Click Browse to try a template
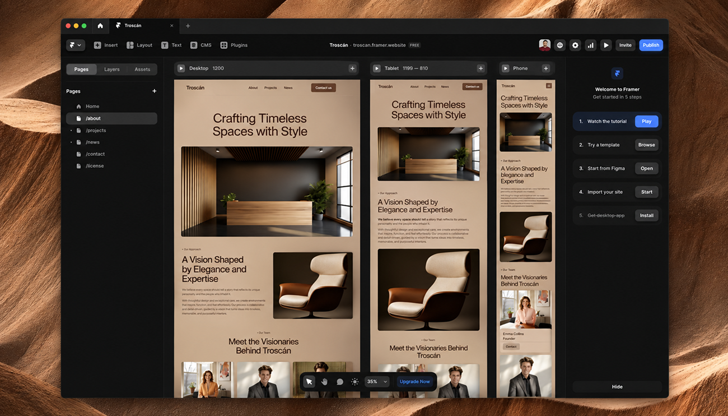This screenshot has width=728, height=416. click(x=646, y=145)
